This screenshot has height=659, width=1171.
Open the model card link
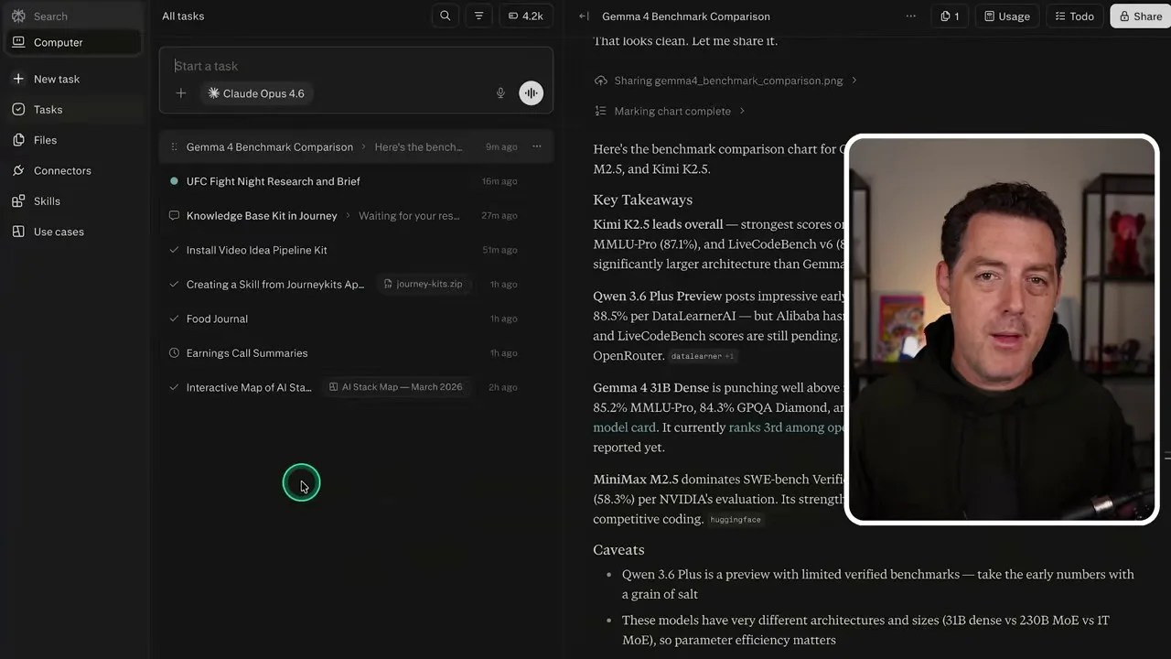tap(624, 427)
